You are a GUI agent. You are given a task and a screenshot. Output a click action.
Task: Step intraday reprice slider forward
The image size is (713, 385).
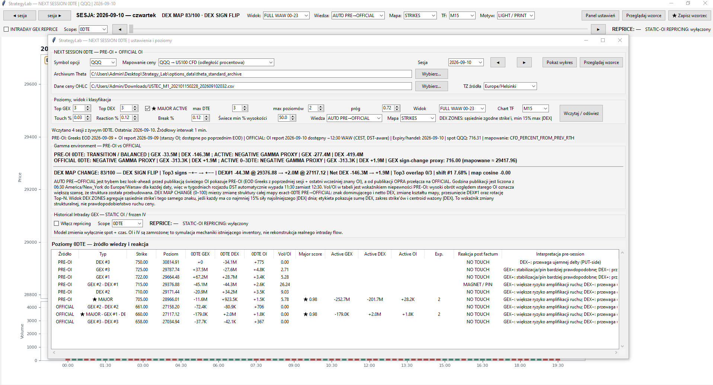[598, 29]
